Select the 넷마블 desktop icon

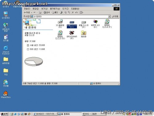click(x=6, y=83)
